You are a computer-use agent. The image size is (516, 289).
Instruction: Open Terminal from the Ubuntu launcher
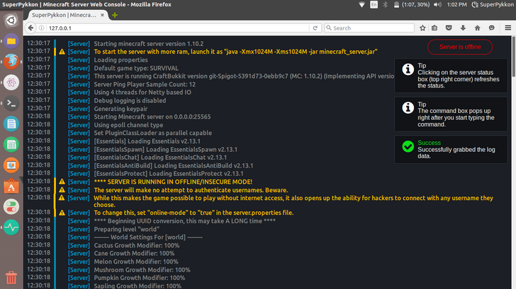tap(11, 102)
